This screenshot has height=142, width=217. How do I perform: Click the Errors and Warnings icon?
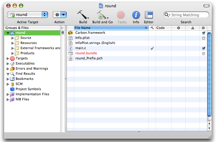(12, 68)
